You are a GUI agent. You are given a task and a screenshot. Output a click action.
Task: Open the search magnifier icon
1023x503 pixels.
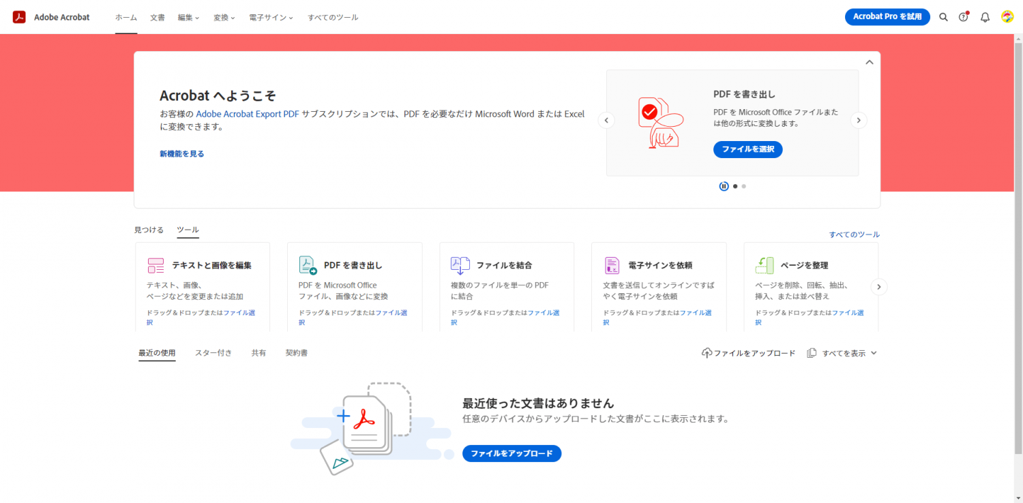(943, 17)
